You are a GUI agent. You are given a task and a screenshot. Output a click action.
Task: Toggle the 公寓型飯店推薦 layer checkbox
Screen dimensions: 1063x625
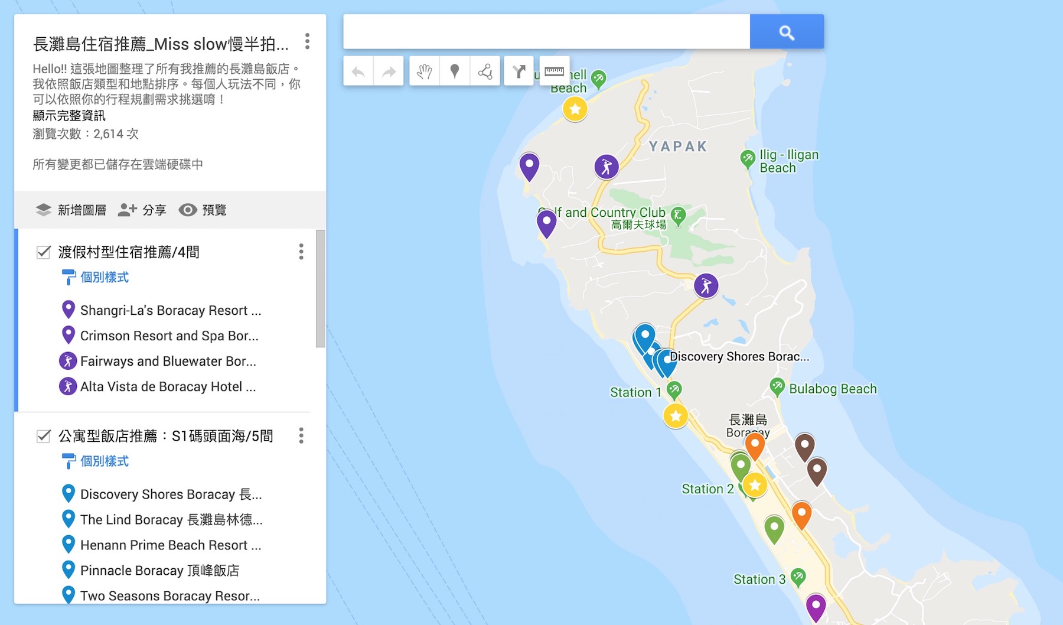point(44,436)
